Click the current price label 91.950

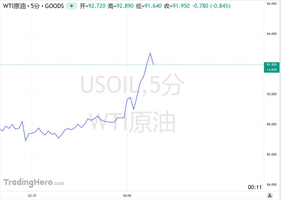(x=272, y=64)
